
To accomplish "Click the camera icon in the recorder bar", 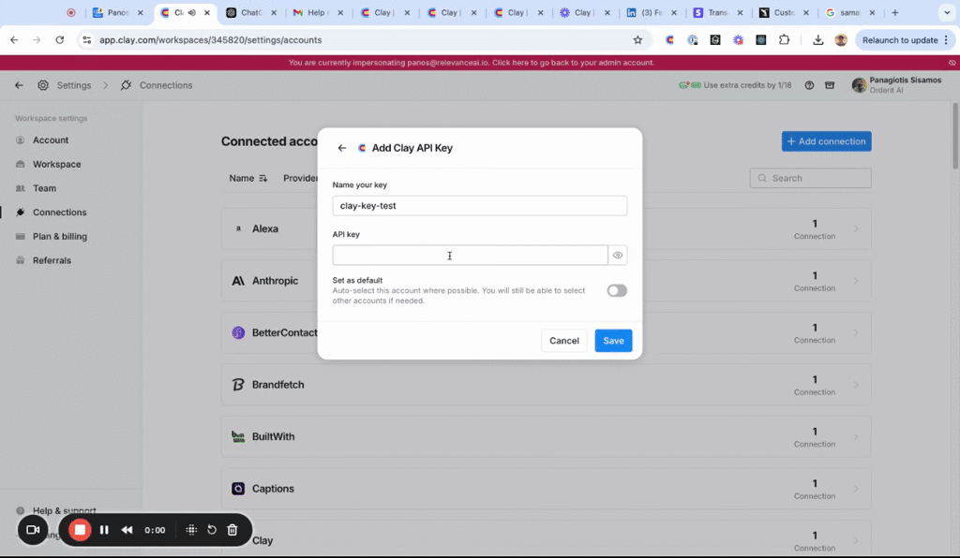I will [33, 530].
